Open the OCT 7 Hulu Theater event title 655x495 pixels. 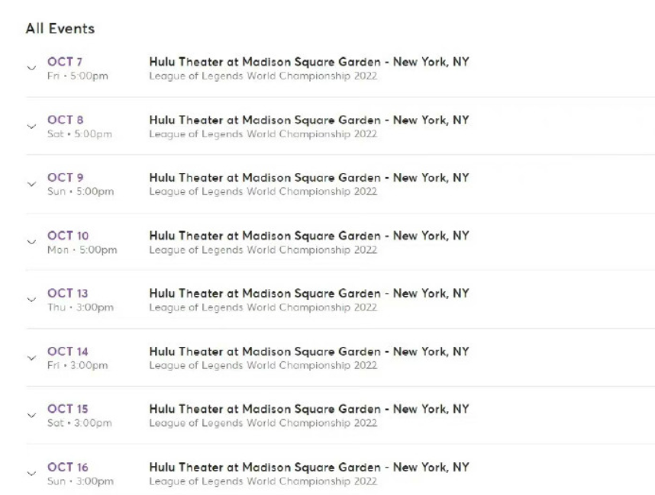click(x=309, y=62)
